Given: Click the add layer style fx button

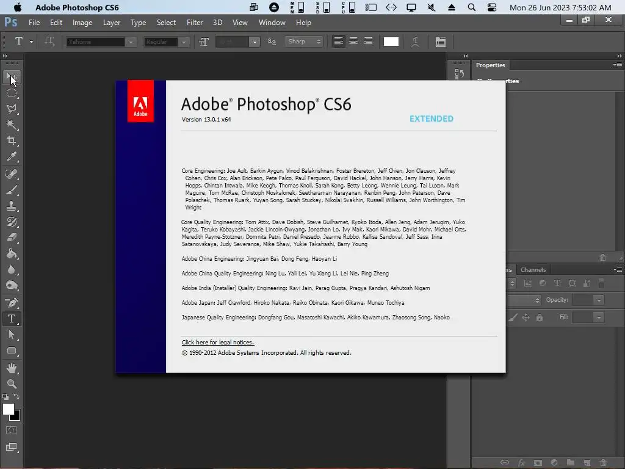Looking at the screenshot, I should (x=521, y=463).
